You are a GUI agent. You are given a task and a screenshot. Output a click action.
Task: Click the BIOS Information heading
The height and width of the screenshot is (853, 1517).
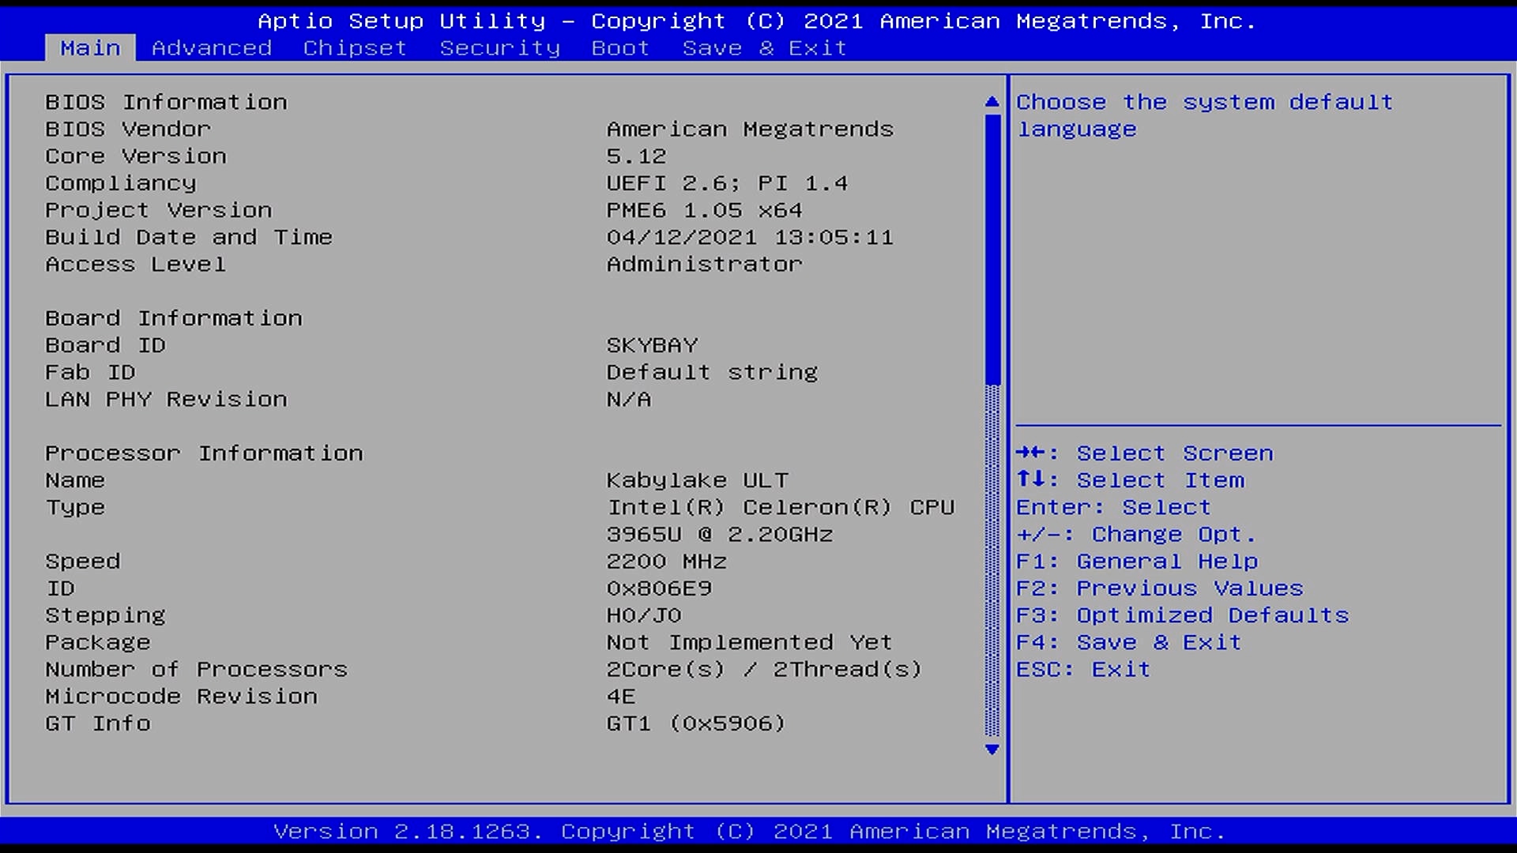click(x=166, y=102)
